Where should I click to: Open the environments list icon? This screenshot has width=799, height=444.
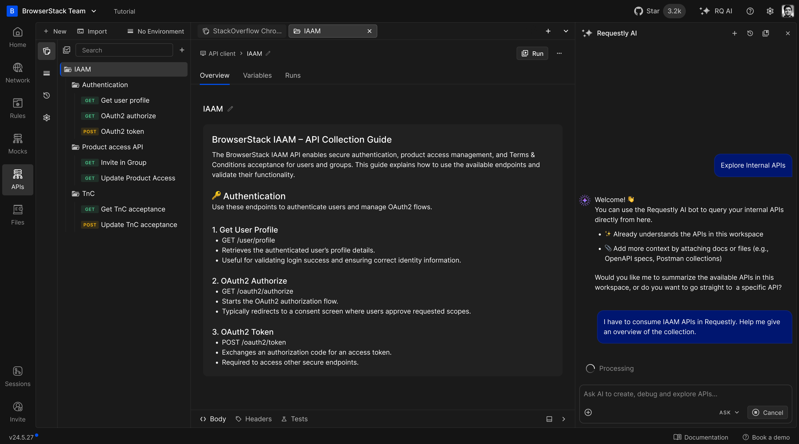click(47, 73)
